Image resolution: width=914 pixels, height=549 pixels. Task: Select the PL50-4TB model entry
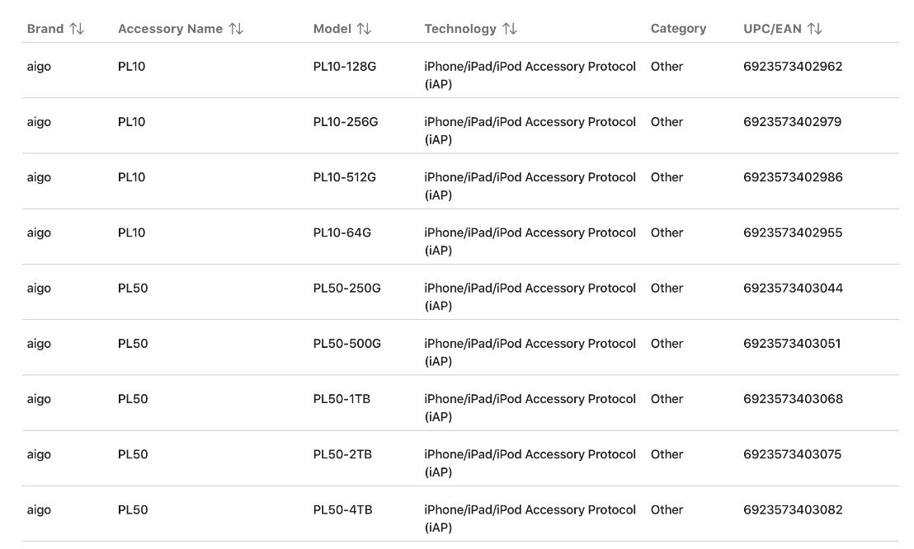[x=343, y=509]
